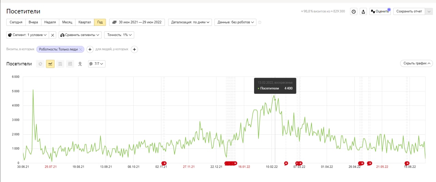
Task: Click the chart note marker near 15.06.22
Action: pos(407,163)
